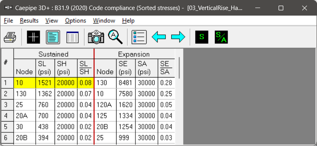
Task: Select row number 6 header
Action: click(x=7, y=138)
